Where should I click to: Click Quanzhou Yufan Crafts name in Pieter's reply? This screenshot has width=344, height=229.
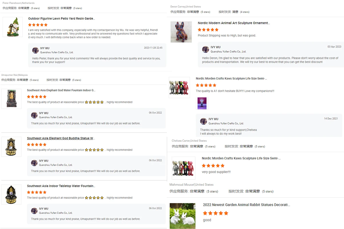click(x=56, y=52)
